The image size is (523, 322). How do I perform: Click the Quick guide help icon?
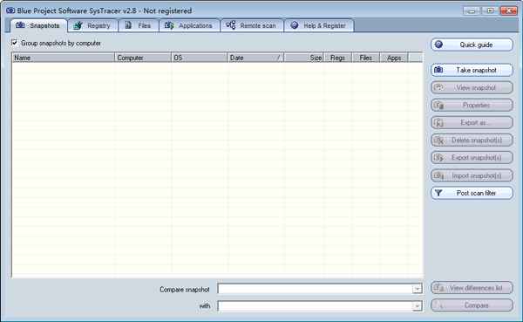pos(438,45)
